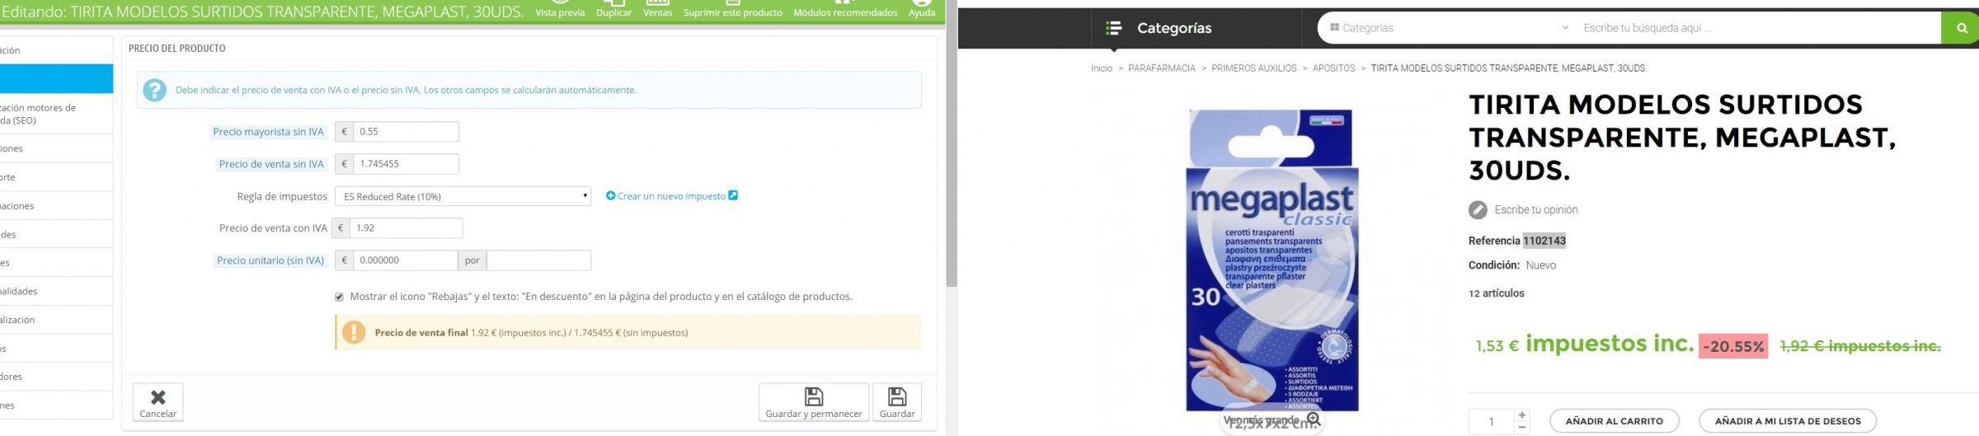1979x436 pixels.
Task: Click the megaplast product image
Action: (x=1272, y=260)
